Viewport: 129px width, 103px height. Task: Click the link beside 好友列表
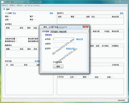(37, 61)
